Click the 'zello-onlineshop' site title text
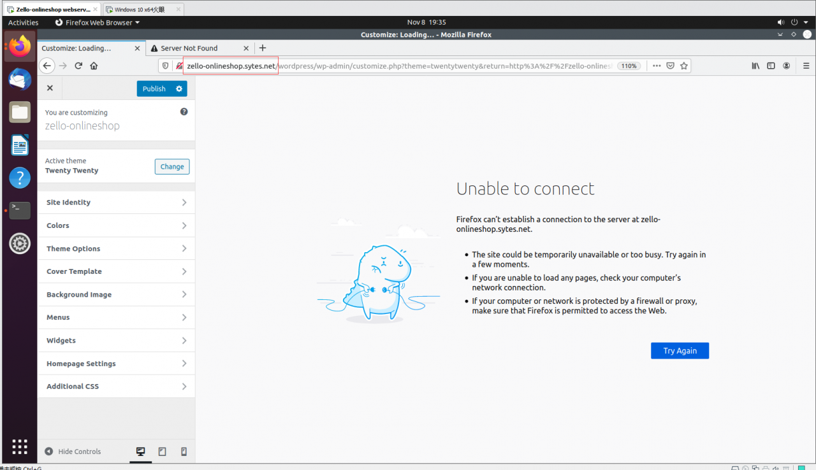 82,125
